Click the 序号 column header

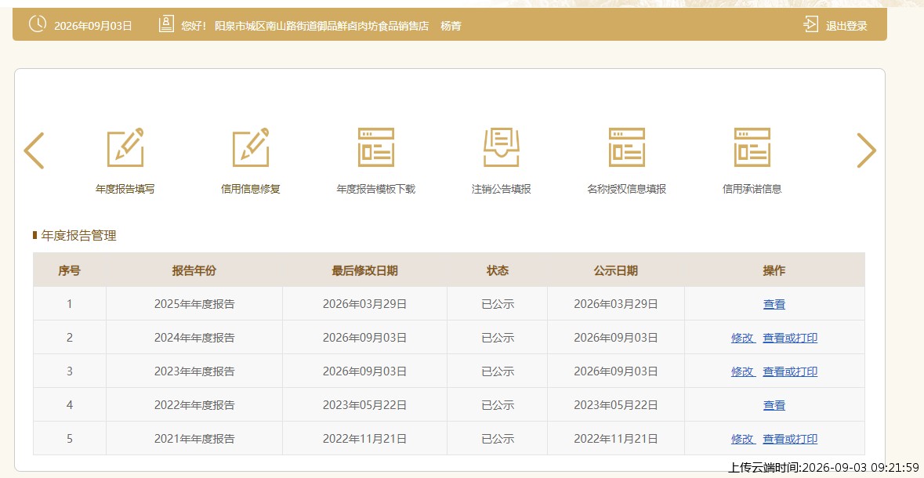coord(70,270)
